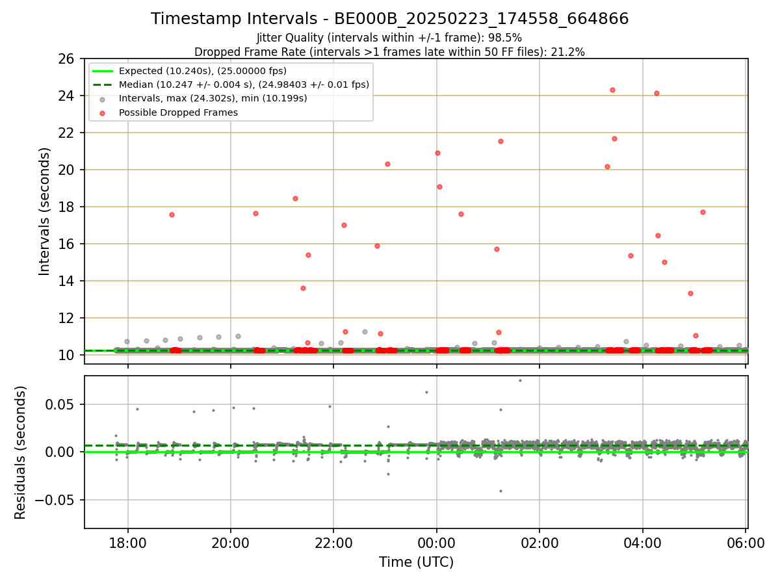Select the "Jitter Quality" 98.5% subtitle line
The height and width of the screenshot is (585, 780).
(389, 38)
